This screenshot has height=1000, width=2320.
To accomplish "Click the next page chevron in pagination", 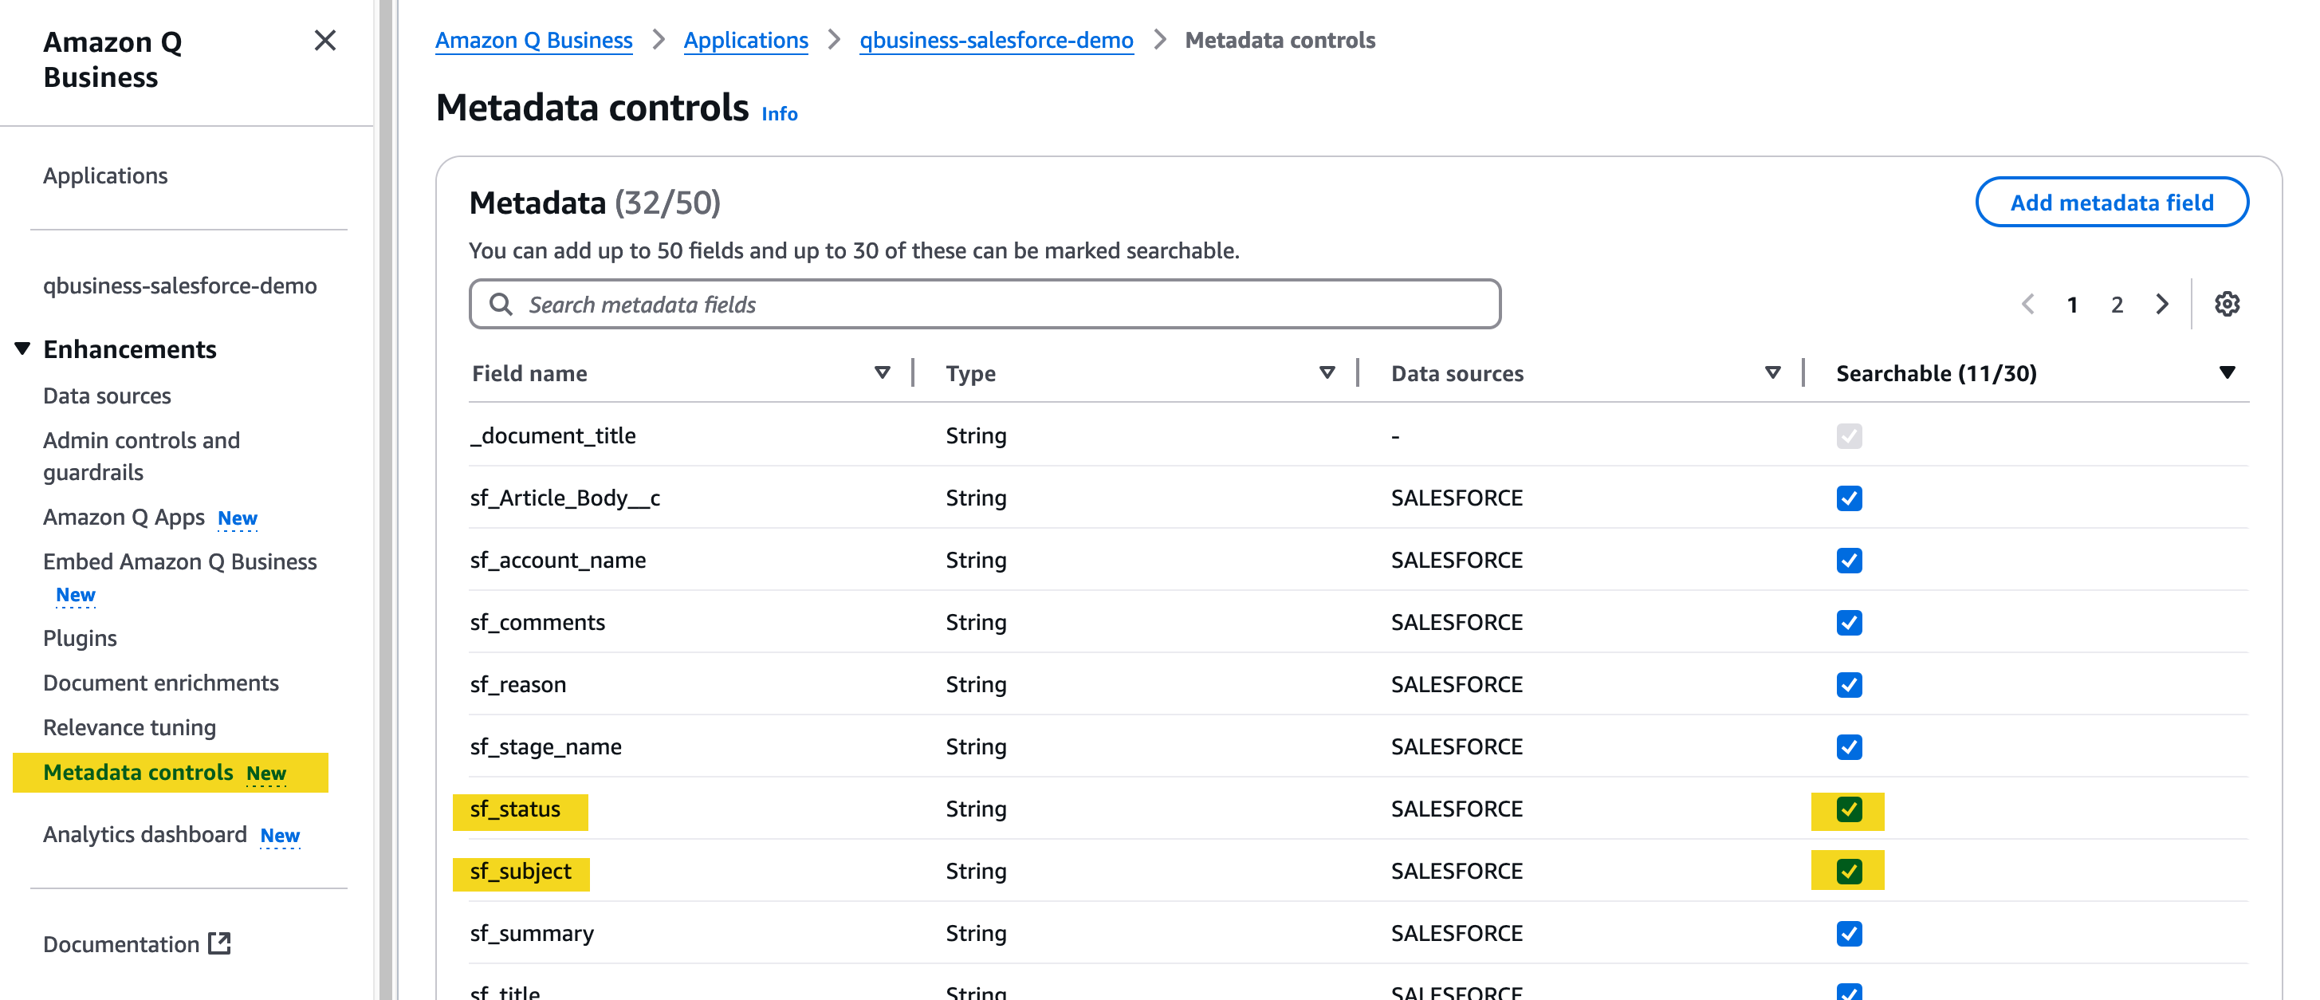I will pyautogui.click(x=2162, y=304).
